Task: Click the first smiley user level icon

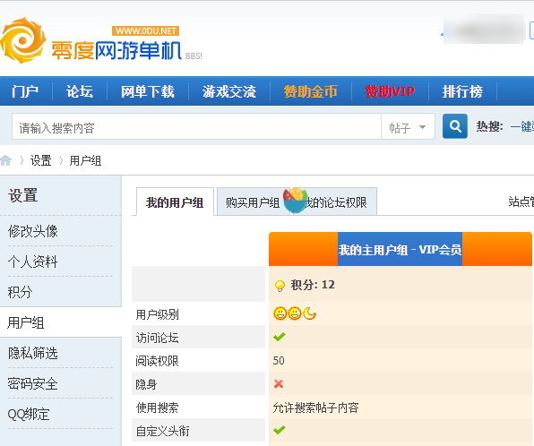Action: click(x=280, y=313)
